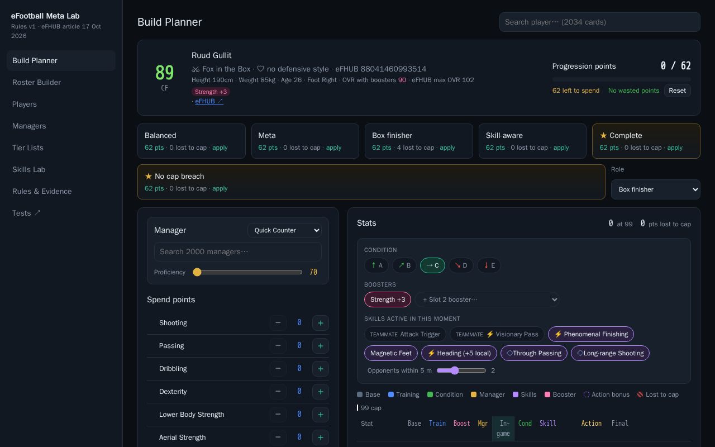Increase Dexterity with plus icon

320,392
